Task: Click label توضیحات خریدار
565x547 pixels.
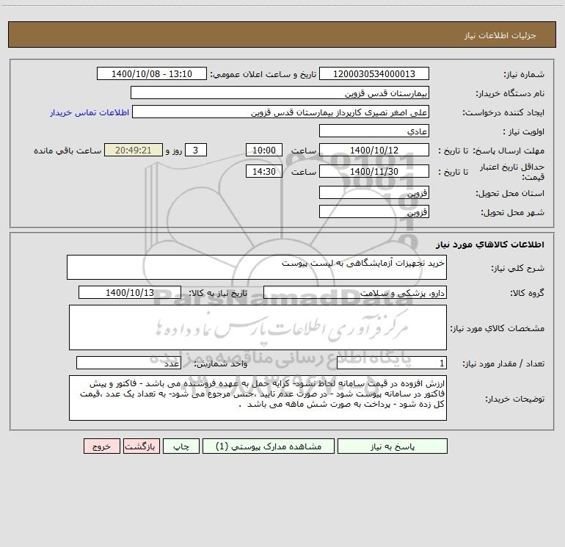Action: [514, 399]
